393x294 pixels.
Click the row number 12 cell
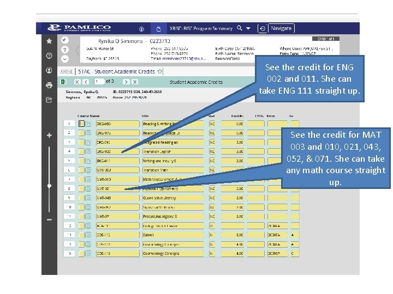[69, 225]
